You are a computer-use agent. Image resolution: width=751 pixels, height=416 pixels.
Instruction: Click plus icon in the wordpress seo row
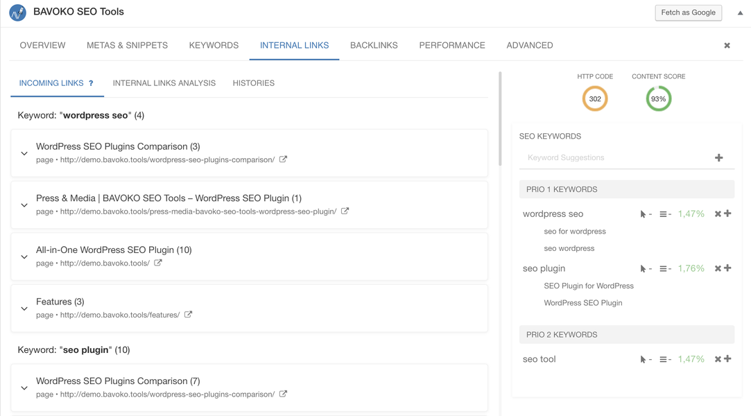pyautogui.click(x=727, y=214)
